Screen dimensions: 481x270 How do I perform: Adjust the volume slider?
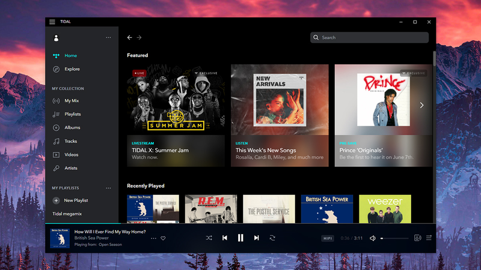pos(394,238)
